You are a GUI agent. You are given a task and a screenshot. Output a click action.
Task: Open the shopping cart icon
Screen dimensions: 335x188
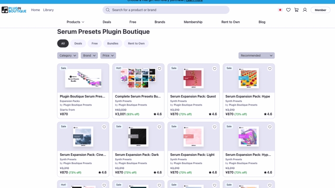296,10
